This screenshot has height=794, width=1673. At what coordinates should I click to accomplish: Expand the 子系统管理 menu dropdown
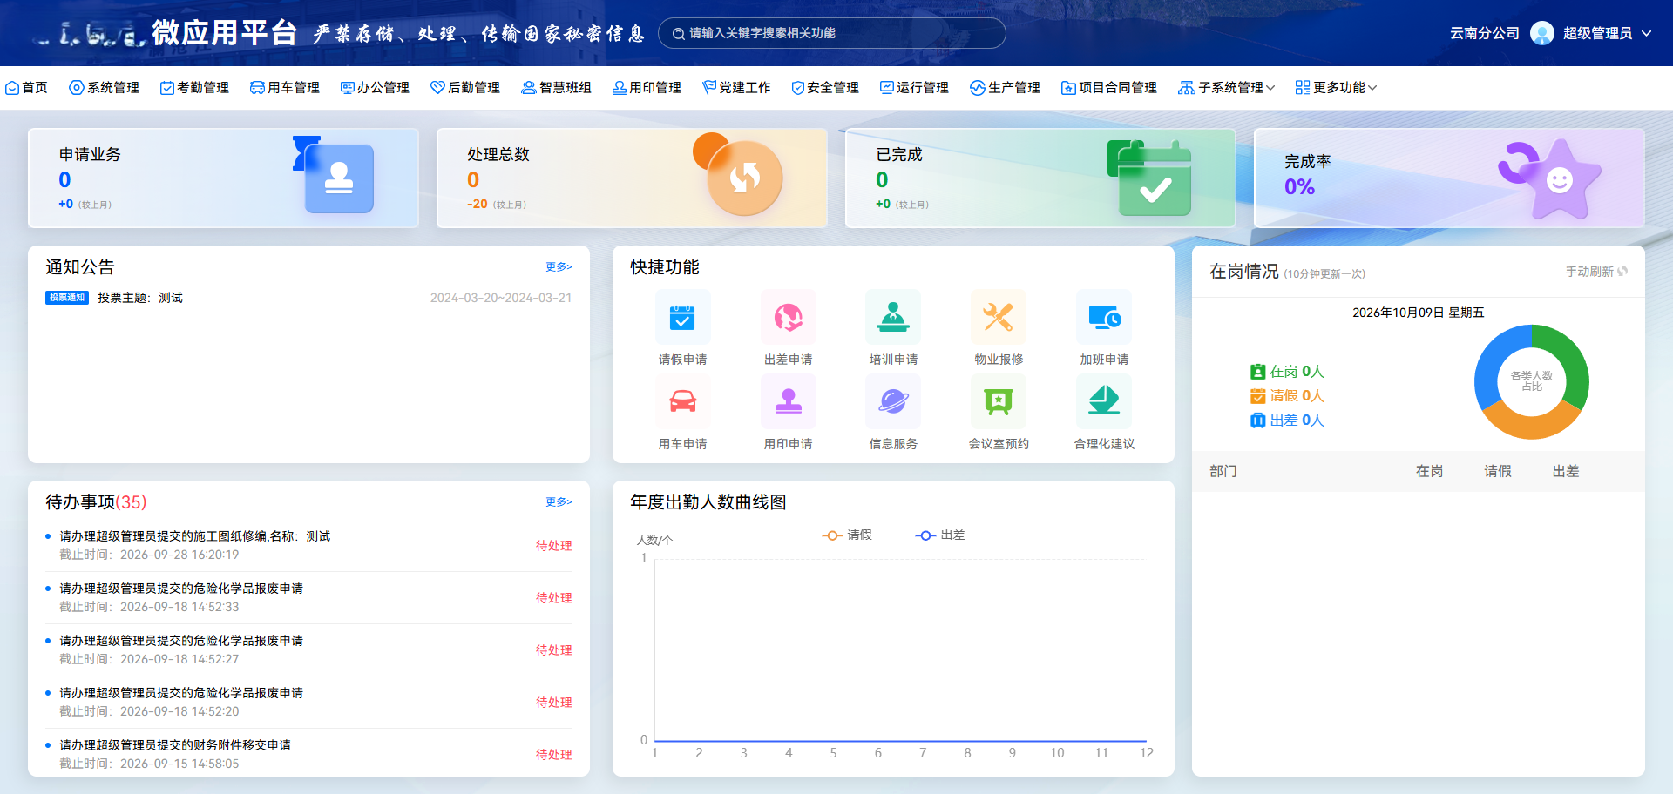tap(1226, 88)
